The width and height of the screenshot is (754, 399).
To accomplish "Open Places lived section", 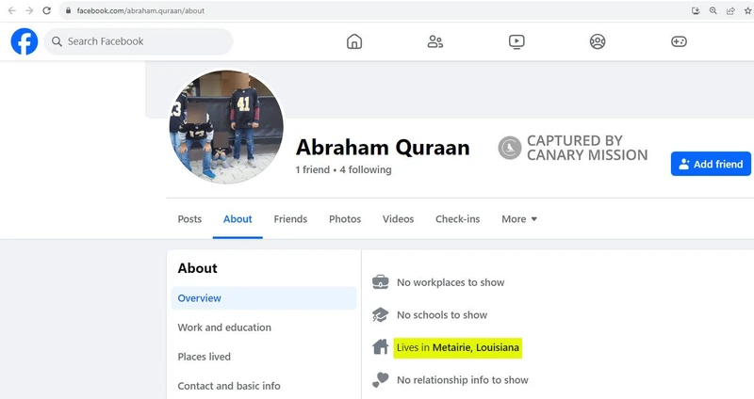I will coord(204,357).
